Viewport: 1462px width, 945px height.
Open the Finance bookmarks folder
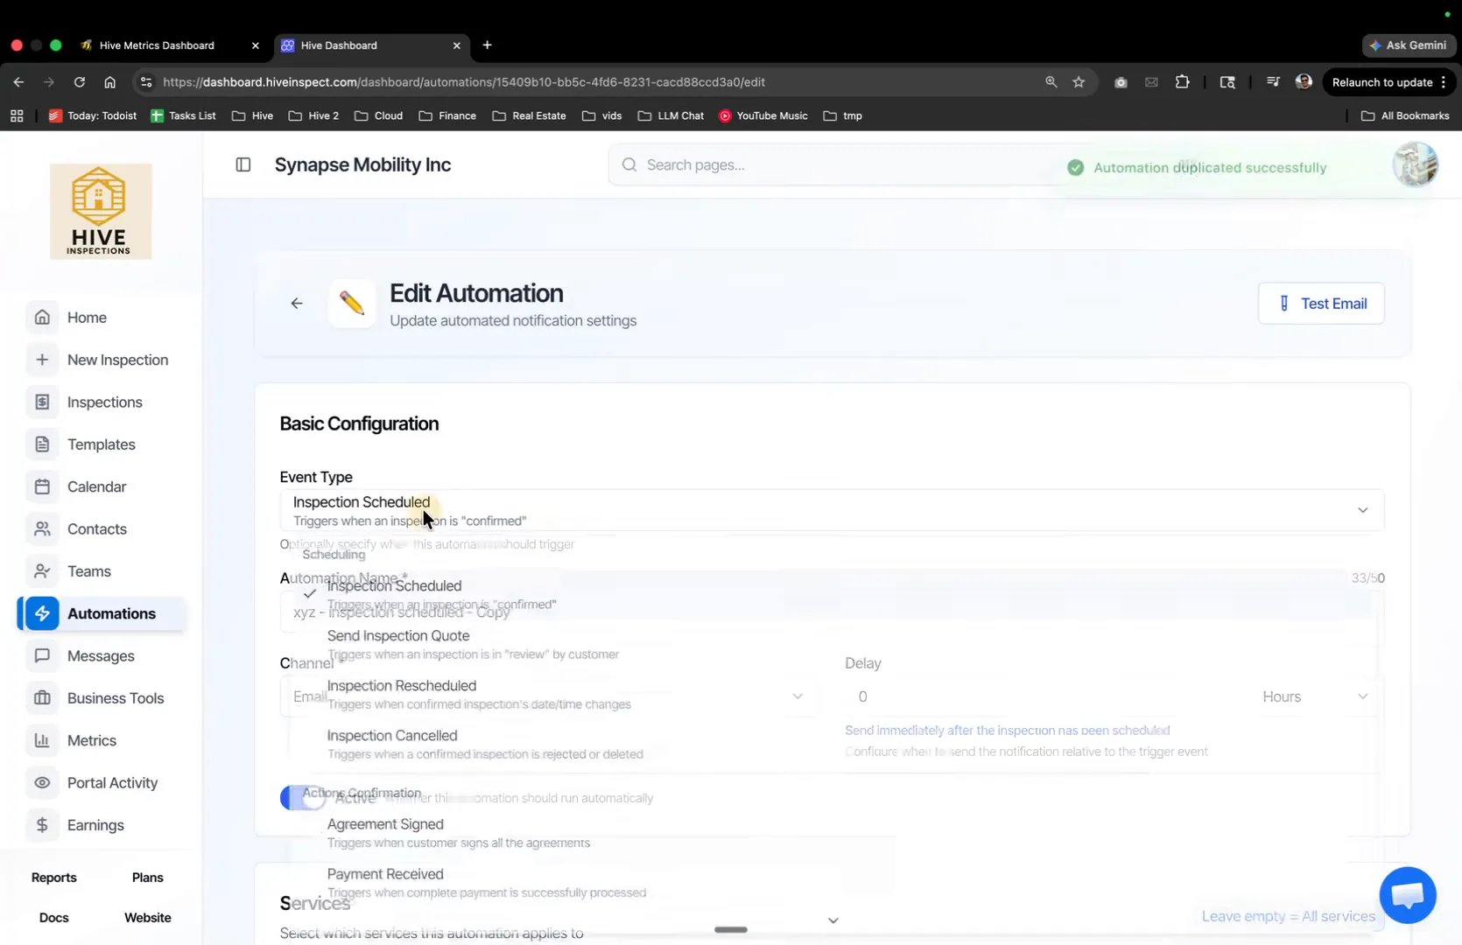tap(447, 115)
